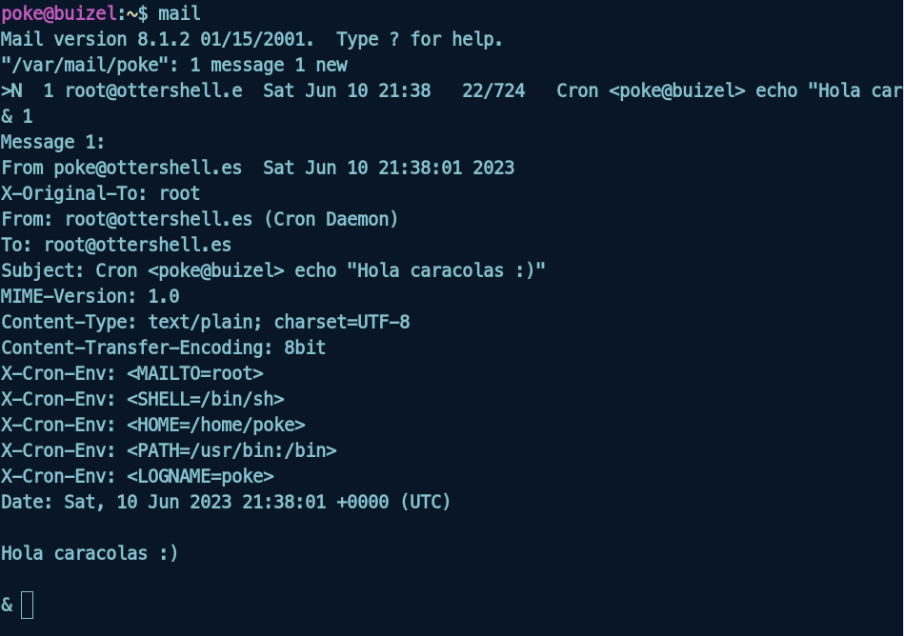Click the 'Content-Type: text/plain' line
Screen dimensions: 904x636
pos(205,322)
